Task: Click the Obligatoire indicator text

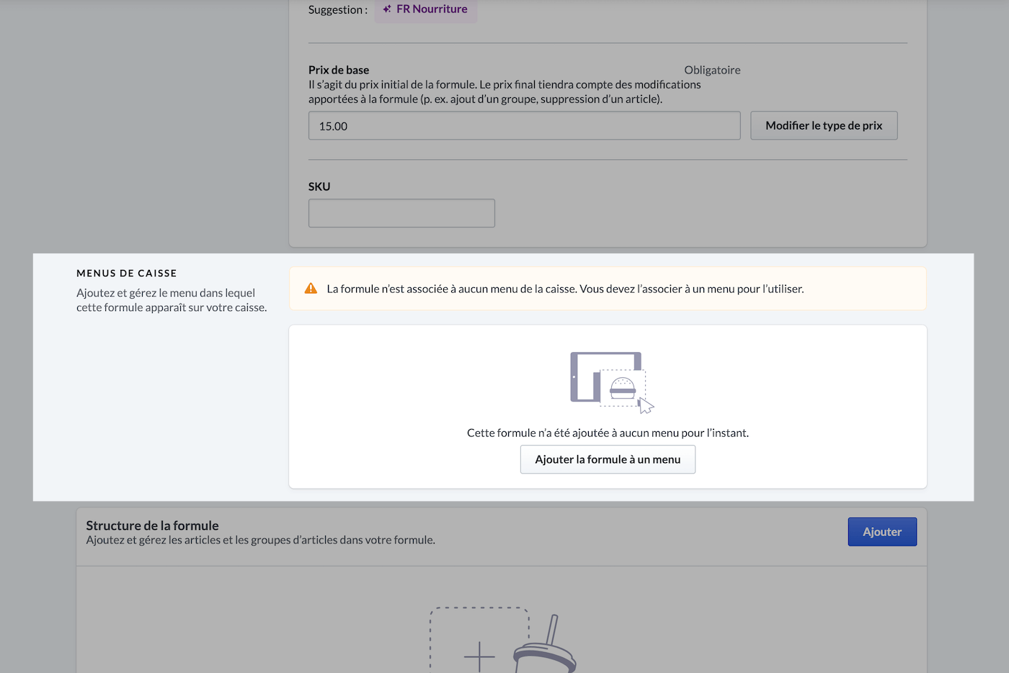Action: (712, 70)
